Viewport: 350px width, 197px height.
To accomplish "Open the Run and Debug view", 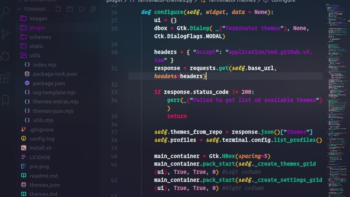I will [x=5, y=56].
